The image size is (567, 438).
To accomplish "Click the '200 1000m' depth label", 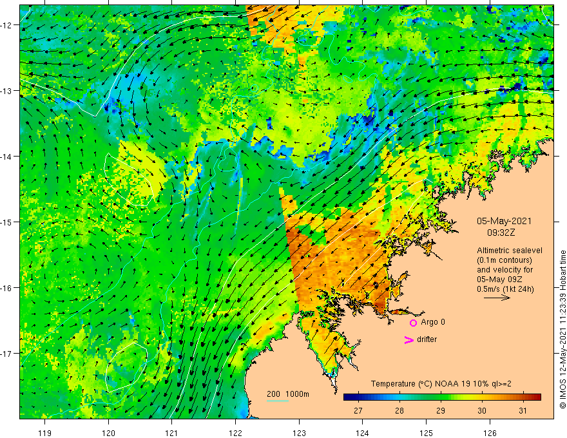I will pyautogui.click(x=288, y=394).
